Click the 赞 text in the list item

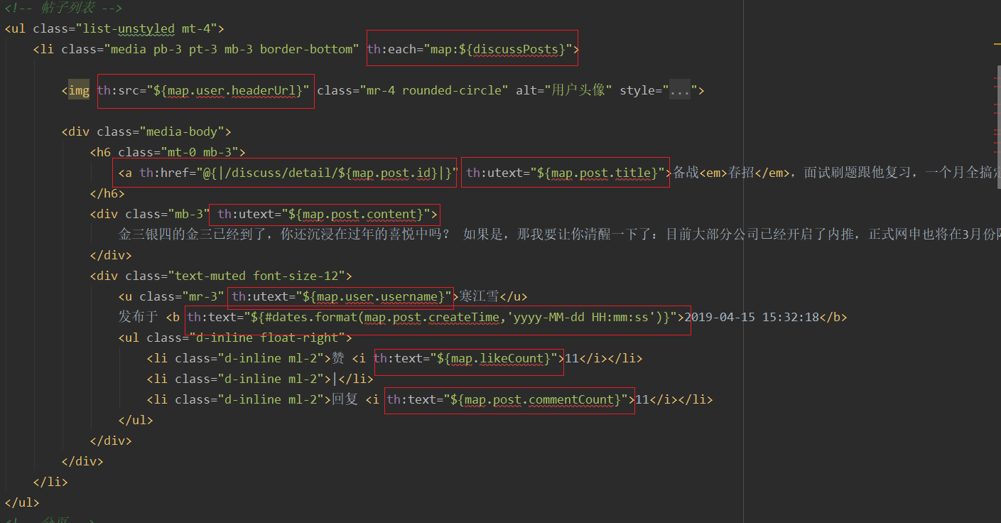[338, 359]
